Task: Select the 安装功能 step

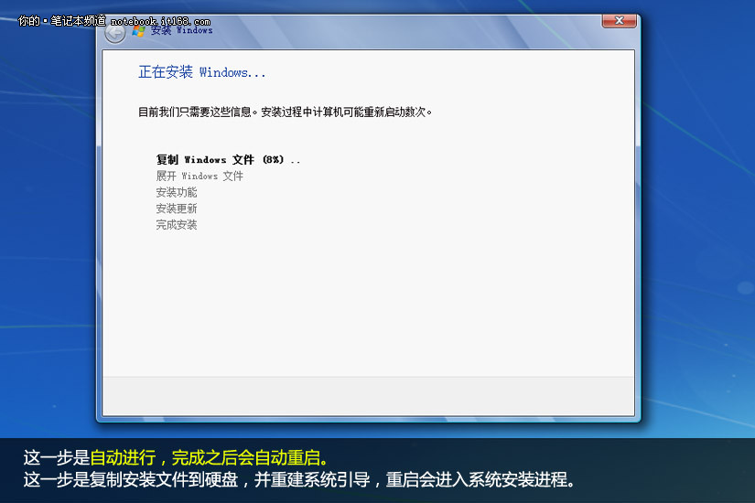Action: [x=177, y=192]
